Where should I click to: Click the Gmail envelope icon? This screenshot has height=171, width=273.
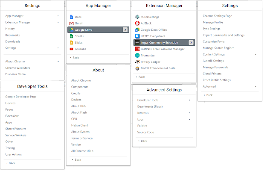[71, 23]
